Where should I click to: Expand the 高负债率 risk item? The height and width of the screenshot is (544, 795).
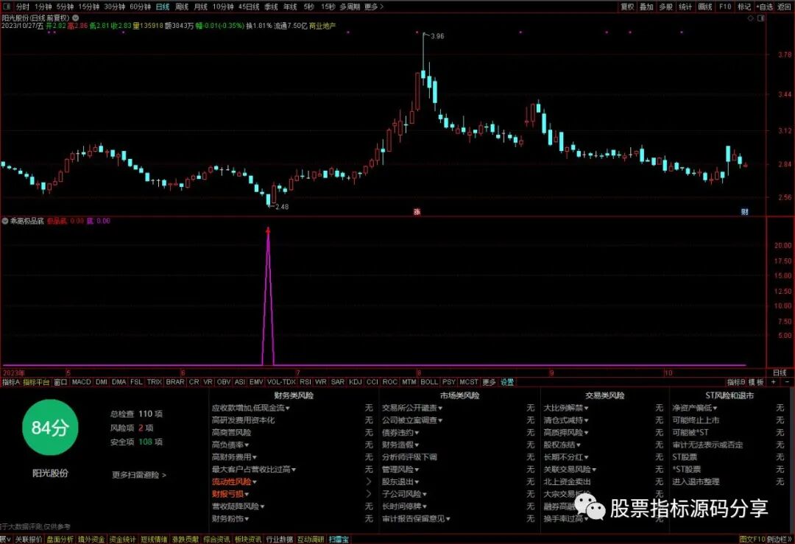[x=230, y=445]
